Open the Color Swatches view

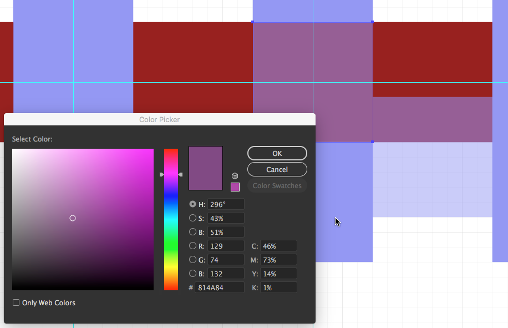point(277,186)
